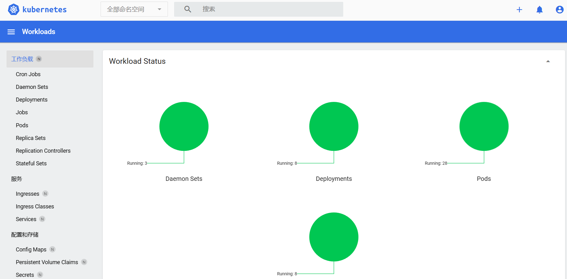This screenshot has width=567, height=279.
Task: Click the N badge beside Config Maps
Action: click(x=52, y=250)
